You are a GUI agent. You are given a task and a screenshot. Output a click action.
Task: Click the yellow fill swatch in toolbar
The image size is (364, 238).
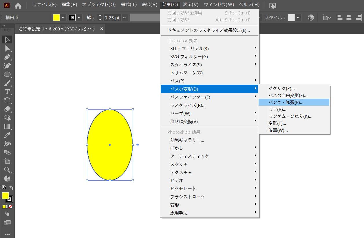tap(5, 196)
